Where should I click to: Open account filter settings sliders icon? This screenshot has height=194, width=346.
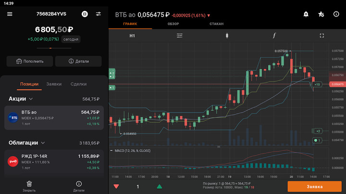[99, 14]
